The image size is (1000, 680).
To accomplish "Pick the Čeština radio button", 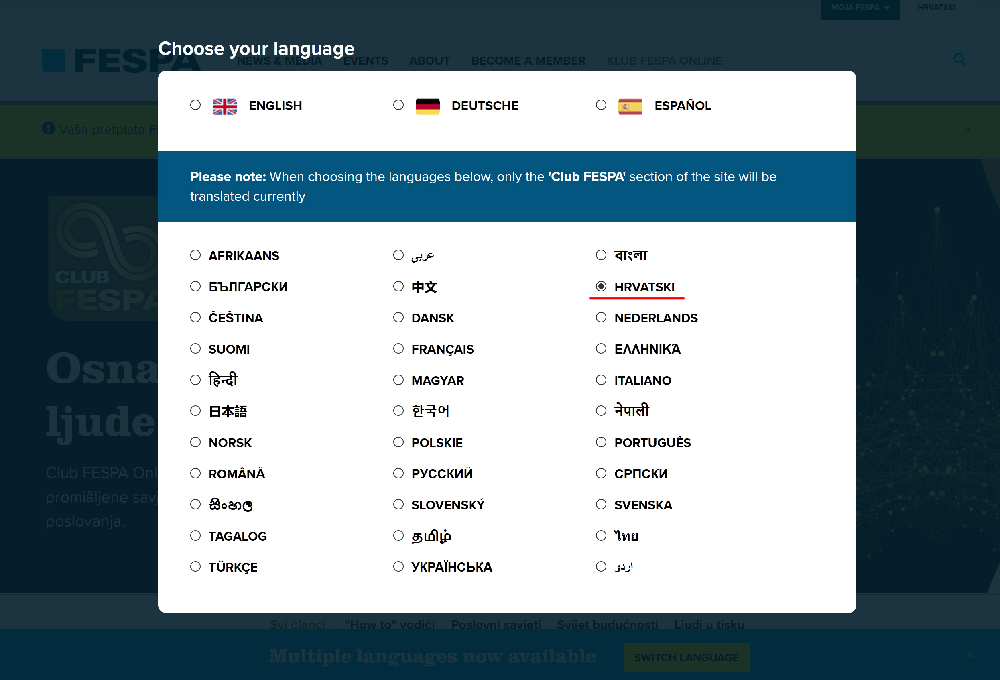I will [195, 318].
